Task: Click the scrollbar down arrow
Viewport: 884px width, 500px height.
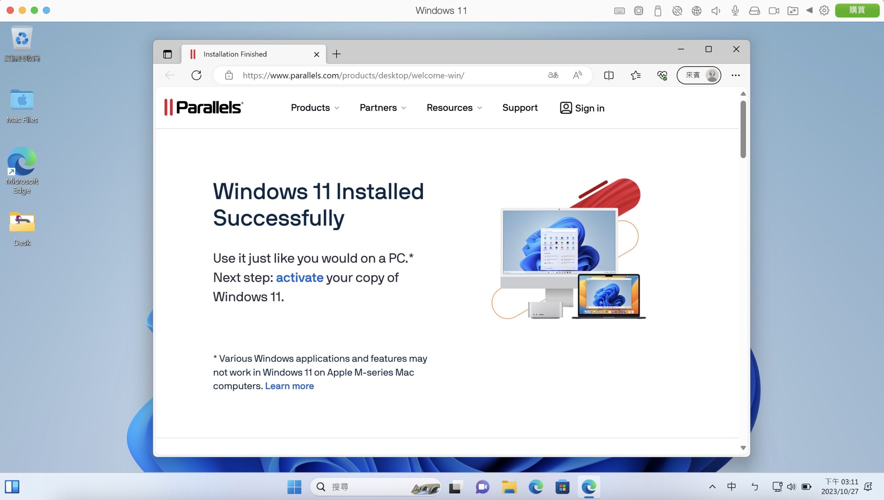Action: pos(743,448)
